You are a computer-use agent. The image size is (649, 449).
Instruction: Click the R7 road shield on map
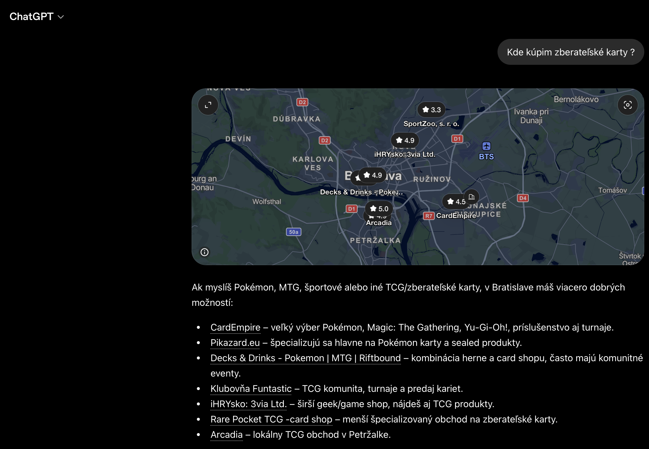point(429,216)
